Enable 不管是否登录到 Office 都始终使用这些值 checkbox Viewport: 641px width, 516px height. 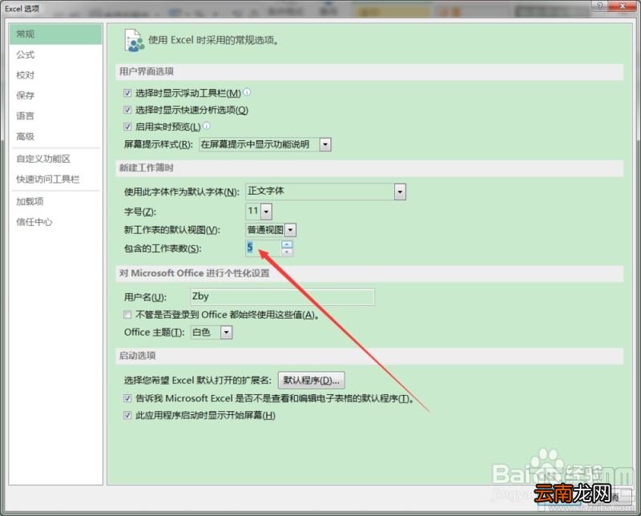(127, 314)
